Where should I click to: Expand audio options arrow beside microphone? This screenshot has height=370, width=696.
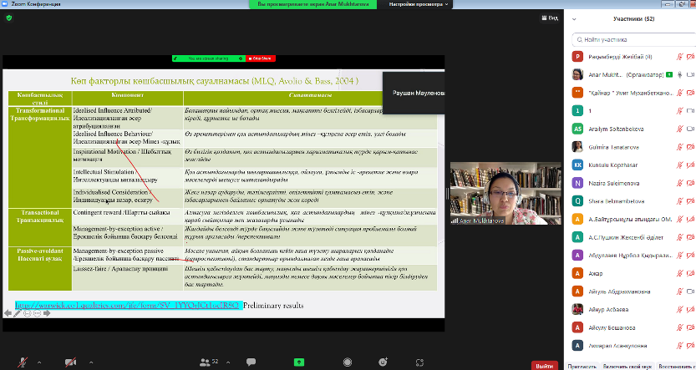pyautogui.click(x=37, y=362)
